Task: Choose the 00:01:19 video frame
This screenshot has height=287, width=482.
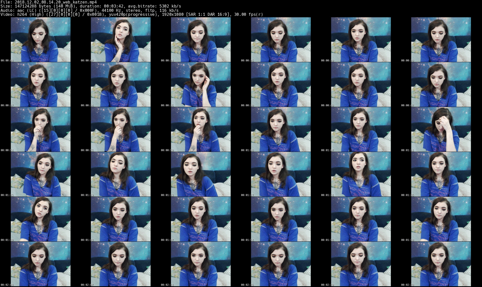Action: point(121,174)
